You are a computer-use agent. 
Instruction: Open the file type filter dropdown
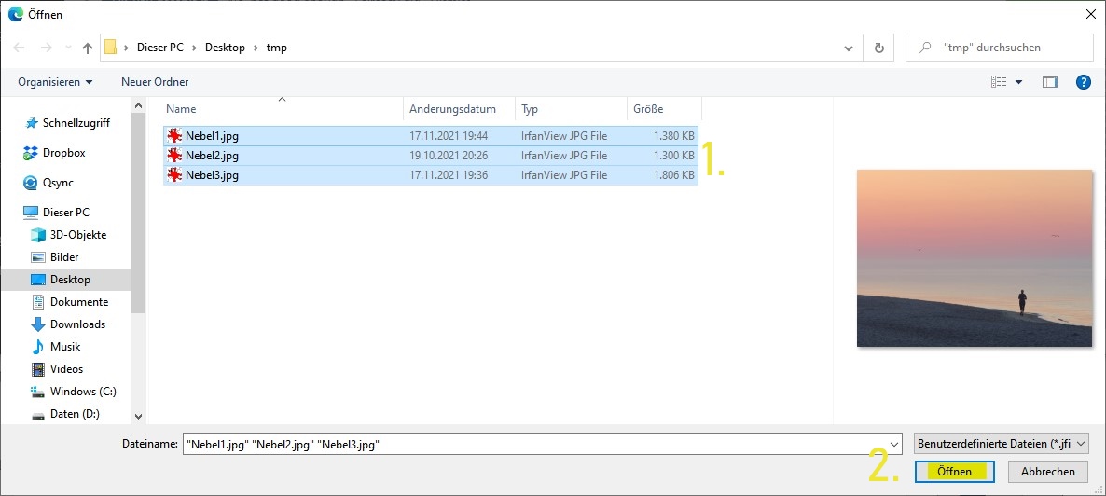[1001, 444]
